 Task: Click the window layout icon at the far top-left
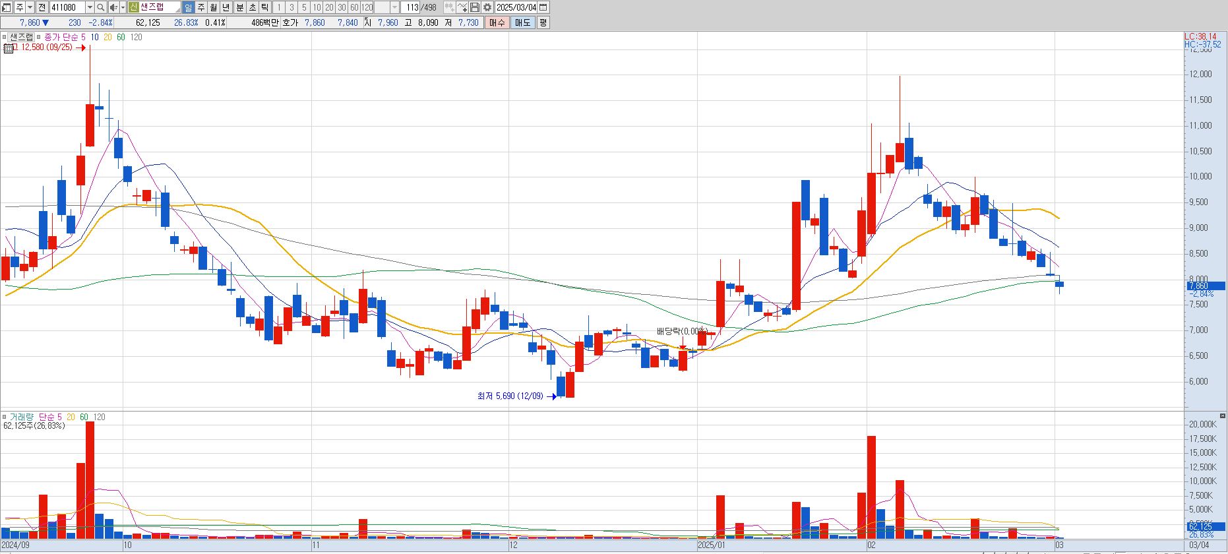pos(6,7)
